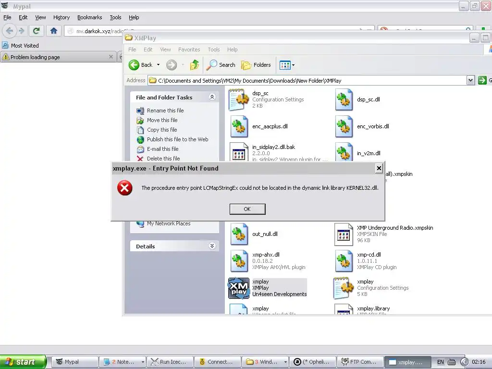Image resolution: width=492 pixels, height=369 pixels.
Task: Open the Explorer Help menu
Action: 232,49
